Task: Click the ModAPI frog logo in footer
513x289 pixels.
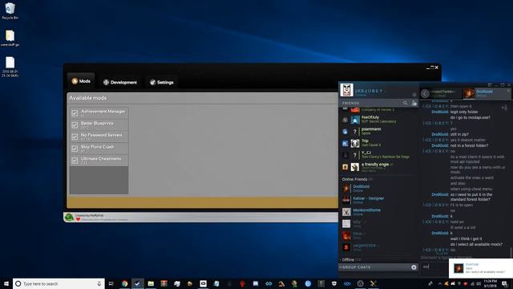Action: 69,218
